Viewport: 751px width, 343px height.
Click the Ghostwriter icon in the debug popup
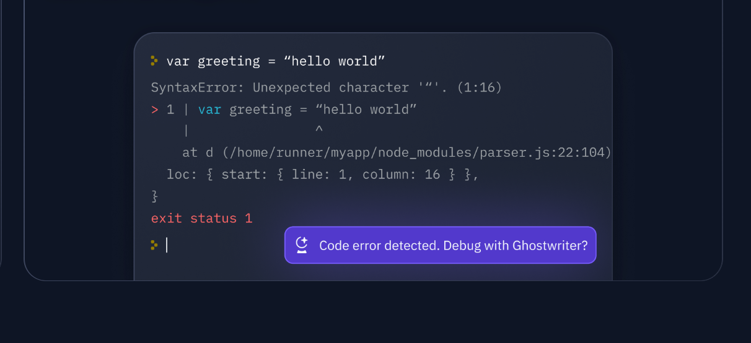tap(302, 245)
